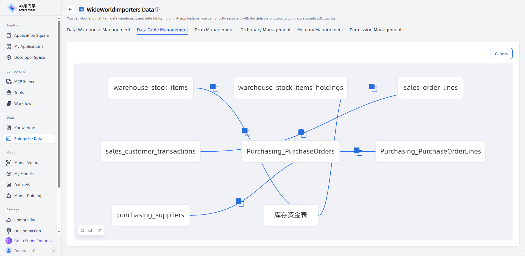The width and height of the screenshot is (525, 256).
Task: Click the auto-layout icon in canvas toolbar
Action: [100, 230]
